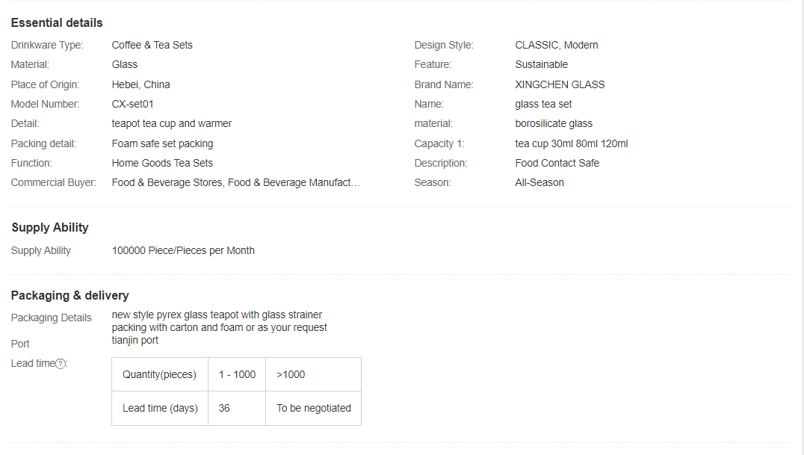The width and height of the screenshot is (804, 455).
Task: Click the 36 days lead time cell
Action: coord(225,408)
